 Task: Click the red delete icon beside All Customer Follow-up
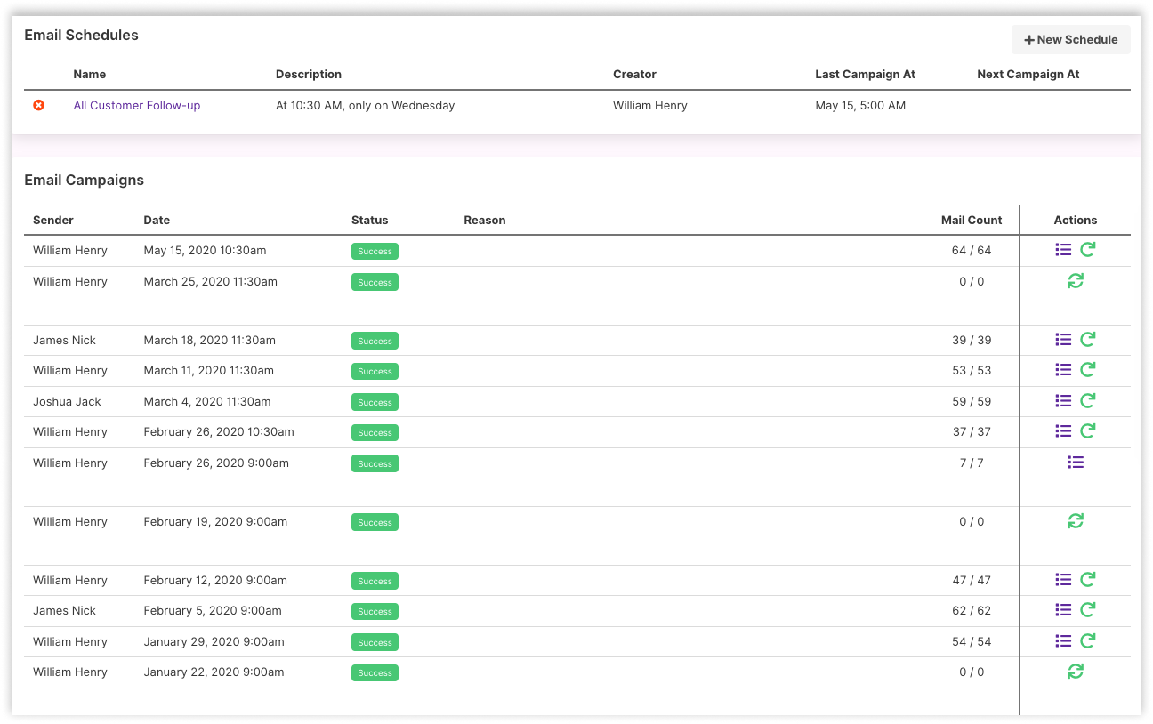click(x=38, y=105)
